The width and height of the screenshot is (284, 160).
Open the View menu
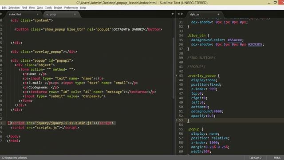pos(32,8)
